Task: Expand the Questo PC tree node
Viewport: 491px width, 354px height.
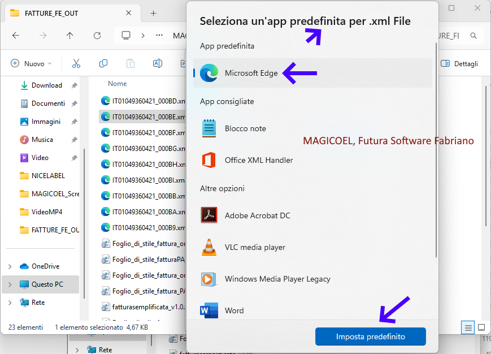Action: [10, 284]
